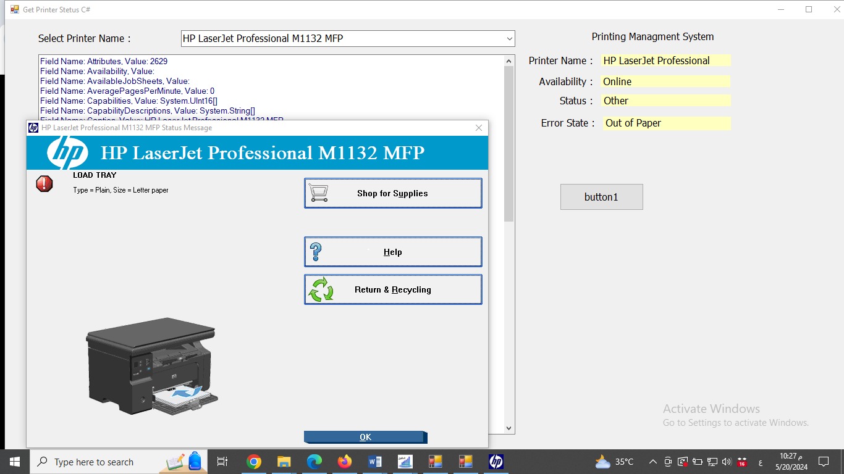Viewport: 844px width, 474px height.
Task: Open the weather widget showing 35°C
Action: tap(614, 462)
